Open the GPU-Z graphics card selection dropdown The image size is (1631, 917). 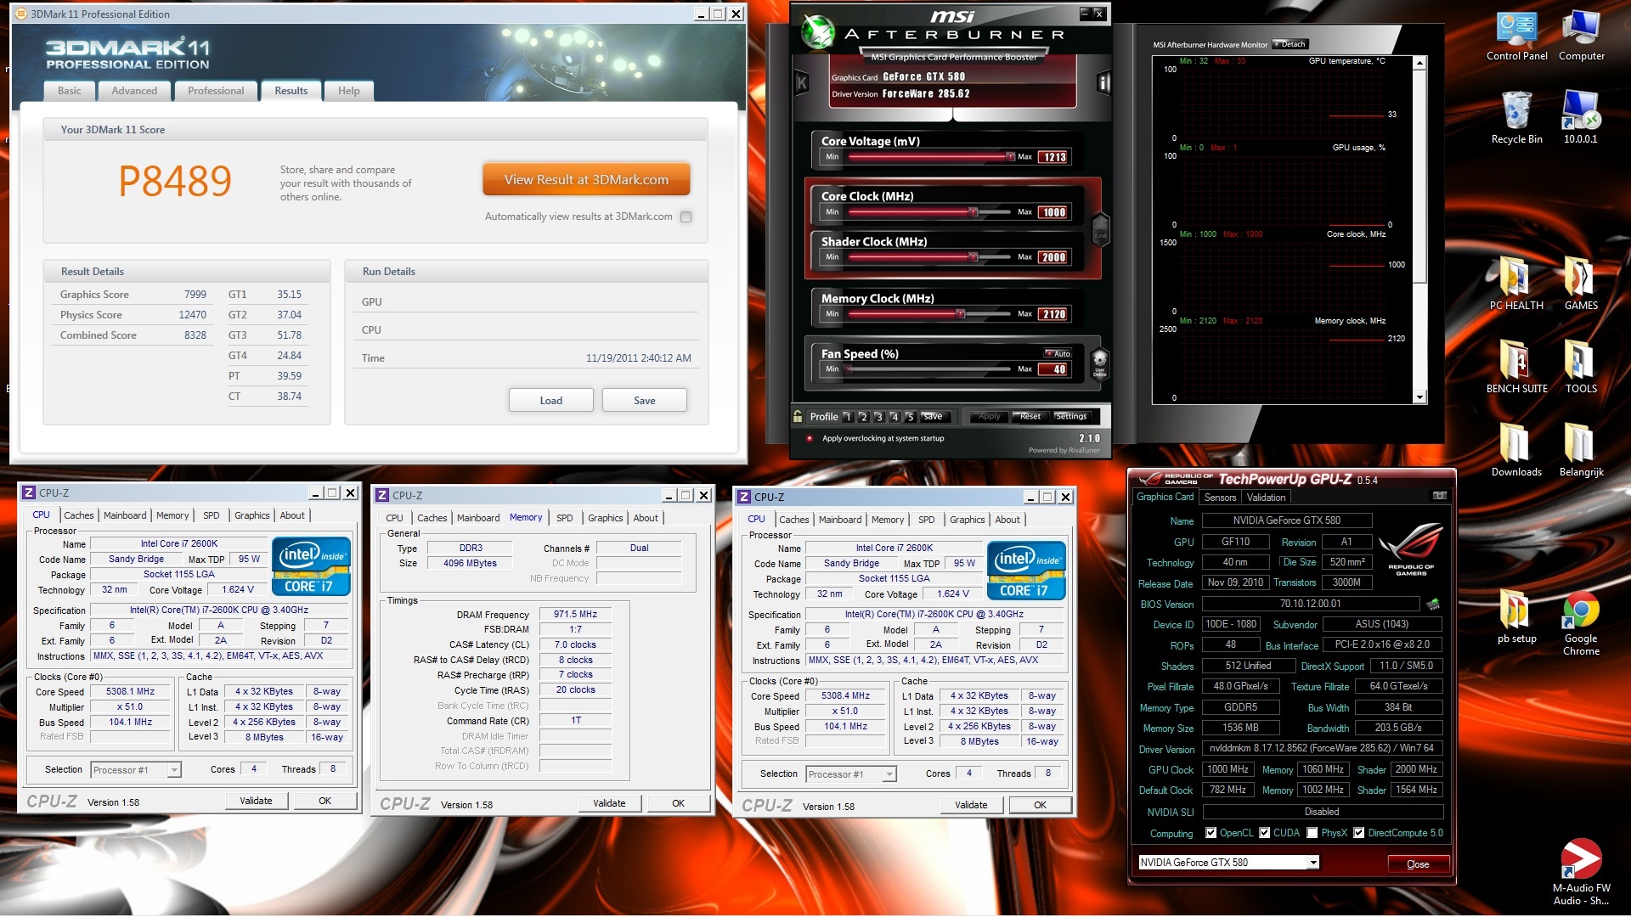click(1312, 863)
